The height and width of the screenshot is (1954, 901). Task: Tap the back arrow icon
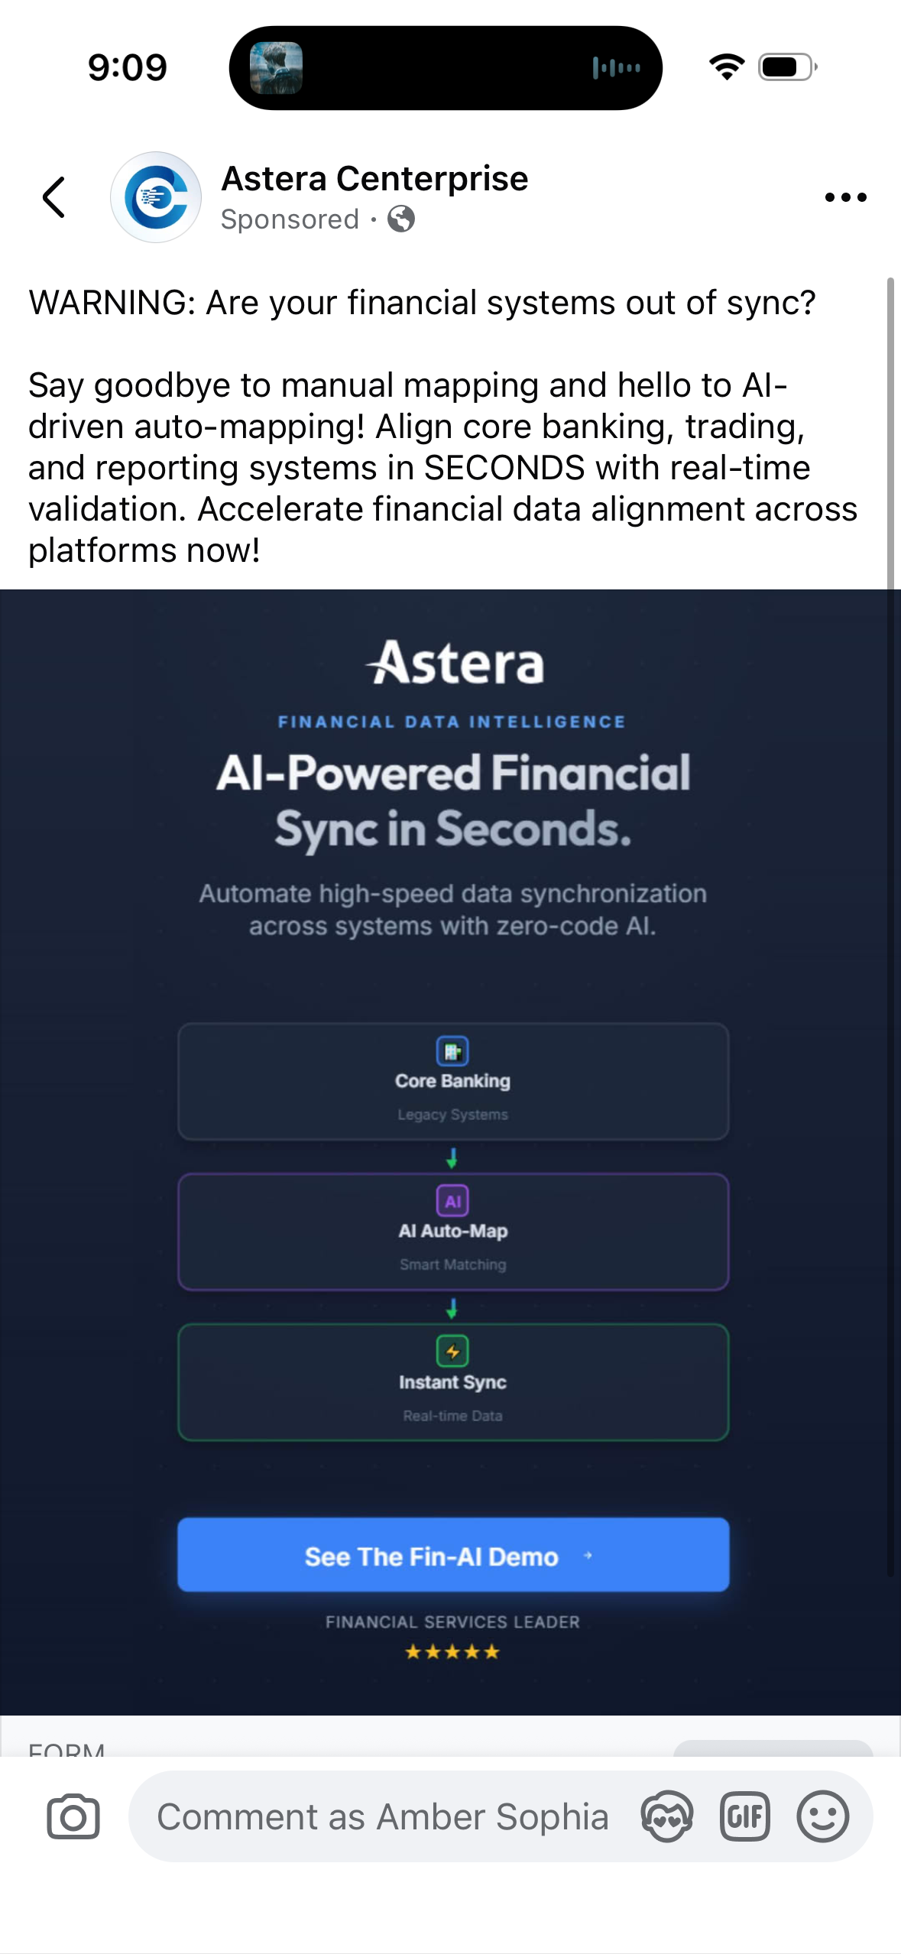tap(54, 197)
